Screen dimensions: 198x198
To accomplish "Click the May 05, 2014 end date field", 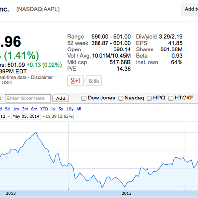I will [x=26, y=116].
